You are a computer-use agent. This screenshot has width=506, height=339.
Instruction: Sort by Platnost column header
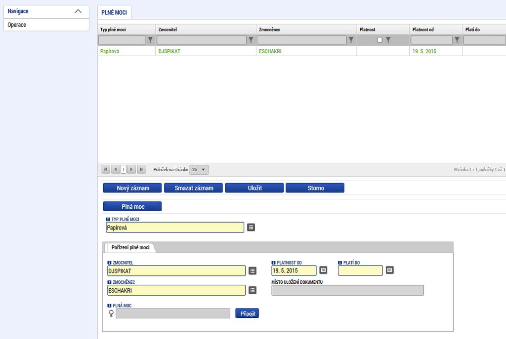[383, 29]
